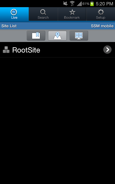
Task: Tap the SSM mobile title text
Action: (x=102, y=26)
